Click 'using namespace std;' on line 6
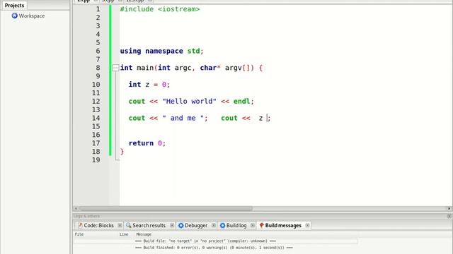This screenshot has height=254, width=453. (x=162, y=52)
